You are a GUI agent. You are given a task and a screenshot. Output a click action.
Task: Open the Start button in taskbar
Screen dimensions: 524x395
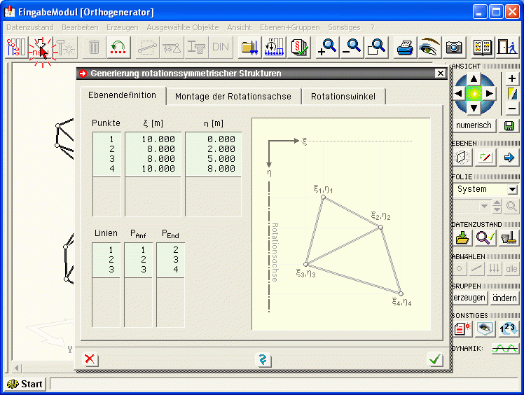(25, 384)
